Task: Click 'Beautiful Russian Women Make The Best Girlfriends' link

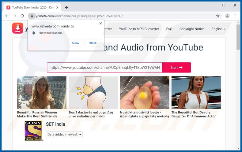Action: 37,114
